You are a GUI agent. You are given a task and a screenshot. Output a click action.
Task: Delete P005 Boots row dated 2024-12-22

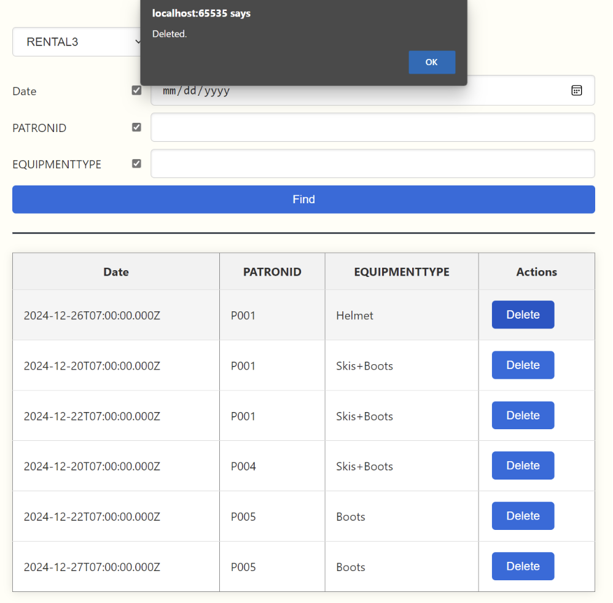tap(523, 516)
